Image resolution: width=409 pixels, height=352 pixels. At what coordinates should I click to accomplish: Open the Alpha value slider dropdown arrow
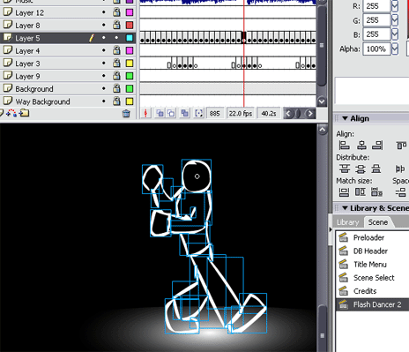pyautogui.click(x=395, y=49)
